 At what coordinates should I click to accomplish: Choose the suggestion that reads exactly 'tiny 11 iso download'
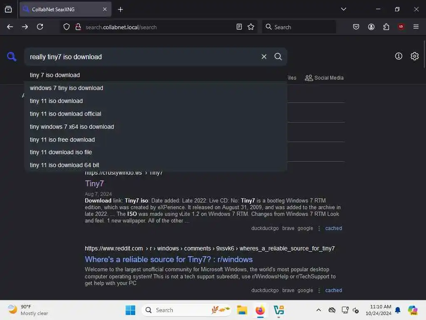click(x=156, y=101)
